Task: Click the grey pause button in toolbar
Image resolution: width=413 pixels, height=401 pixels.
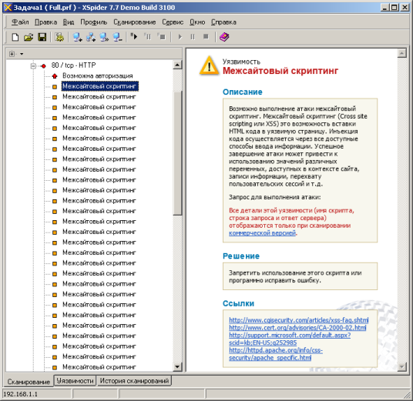Action: tap(193, 37)
